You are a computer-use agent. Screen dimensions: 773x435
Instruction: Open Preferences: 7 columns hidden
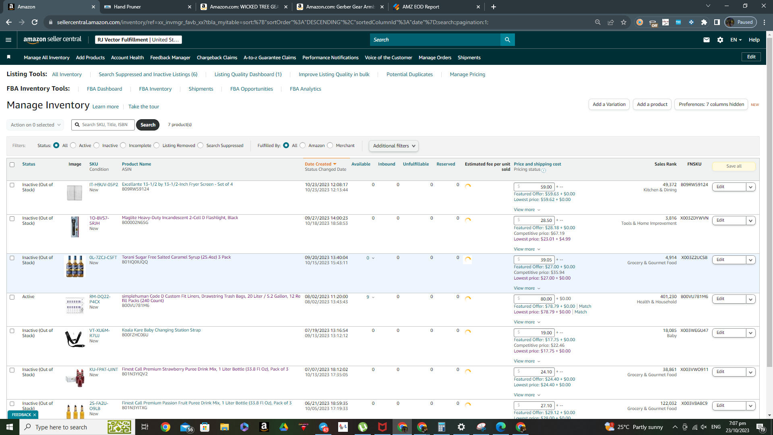point(711,104)
